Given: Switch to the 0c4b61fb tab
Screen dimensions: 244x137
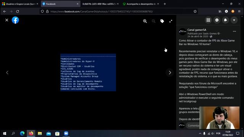Looking at the screenshot, I should tap(99, 4).
